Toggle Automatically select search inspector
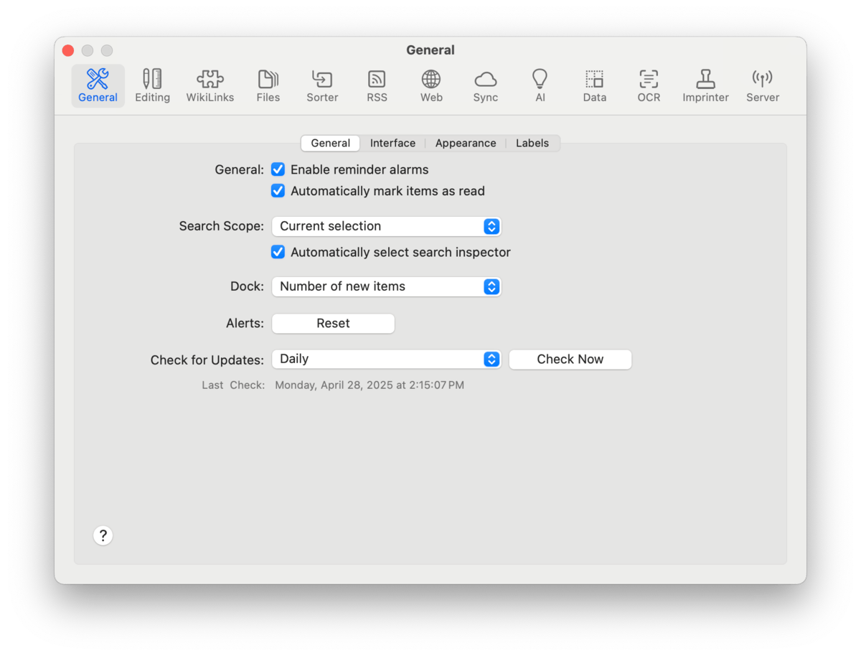Image resolution: width=861 pixels, height=656 pixels. pos(278,253)
